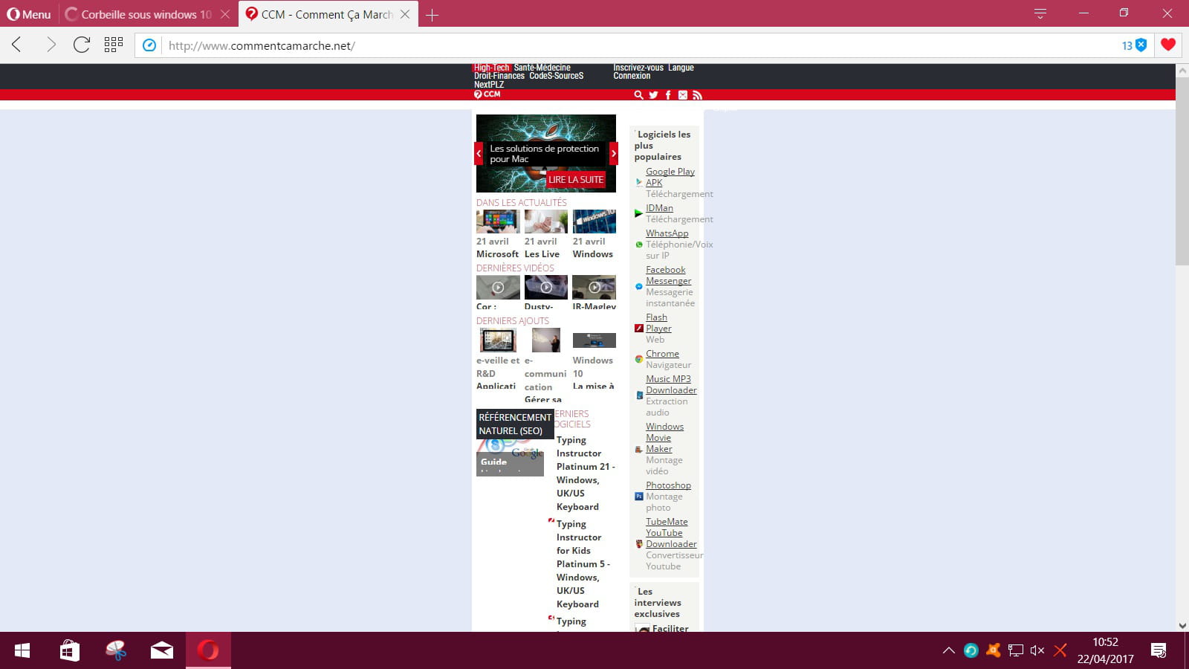Play the Dusty video thumbnail

click(546, 287)
